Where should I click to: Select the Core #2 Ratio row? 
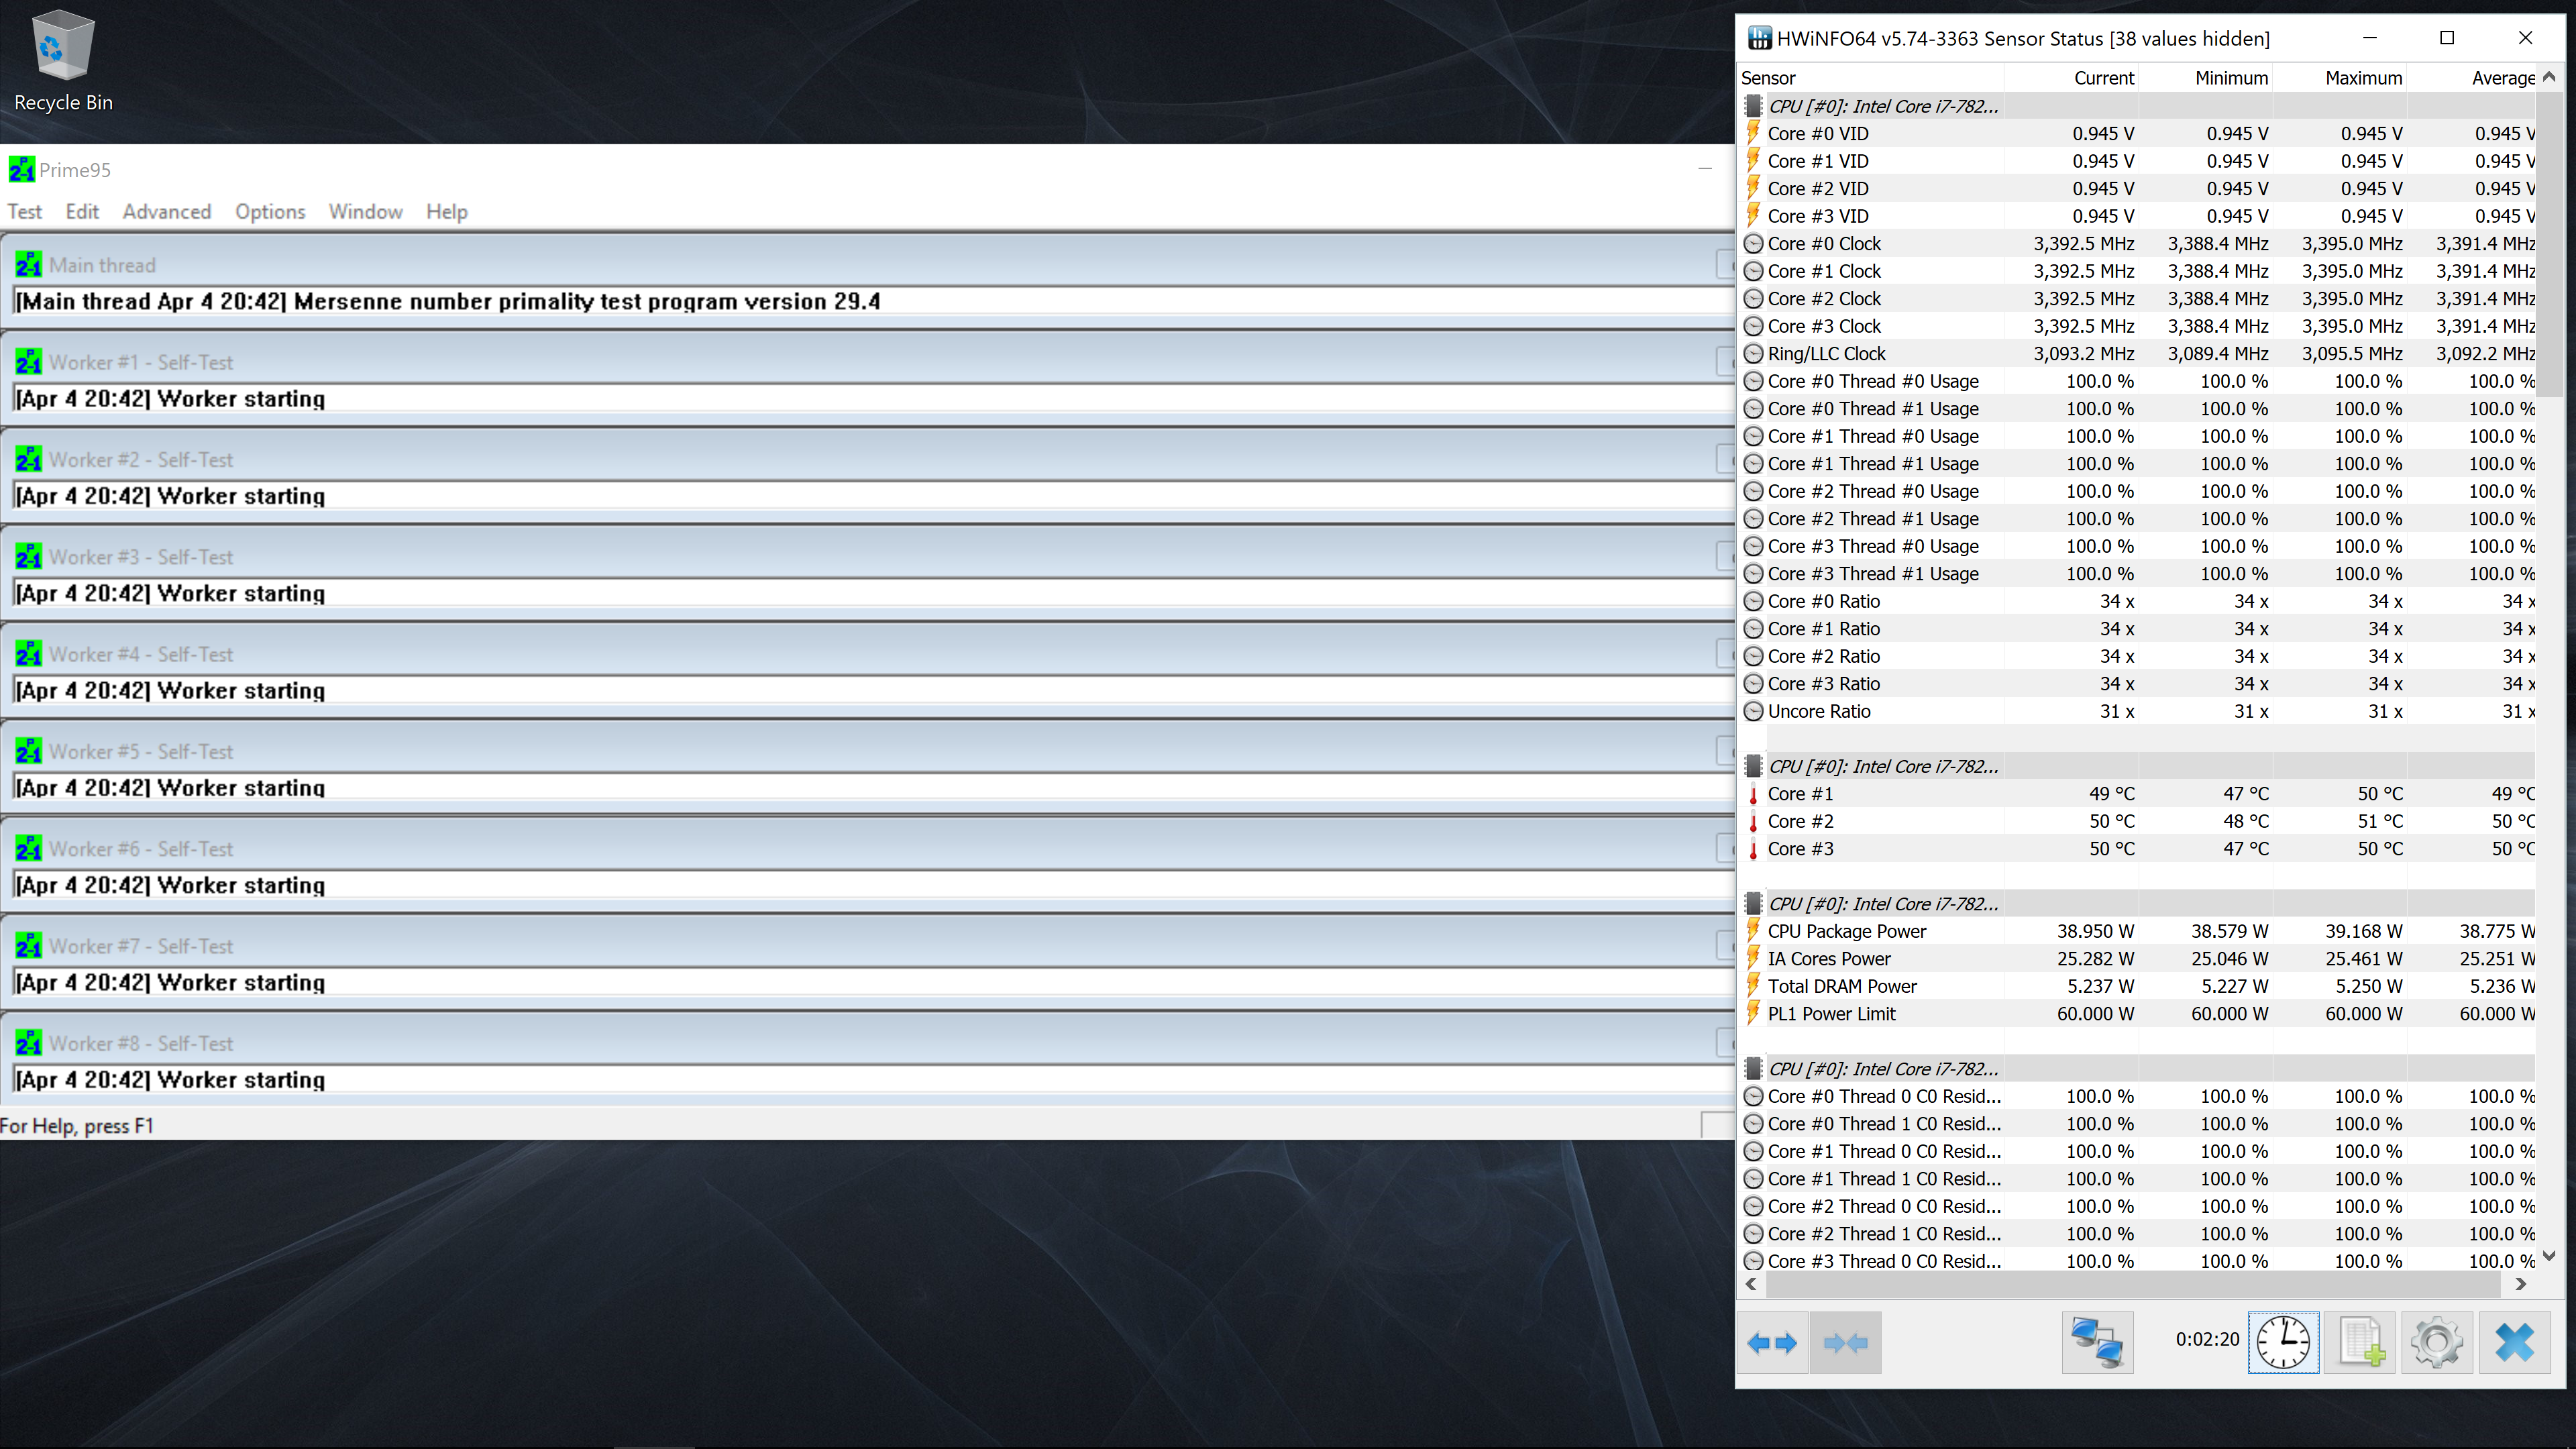[x=2138, y=656]
